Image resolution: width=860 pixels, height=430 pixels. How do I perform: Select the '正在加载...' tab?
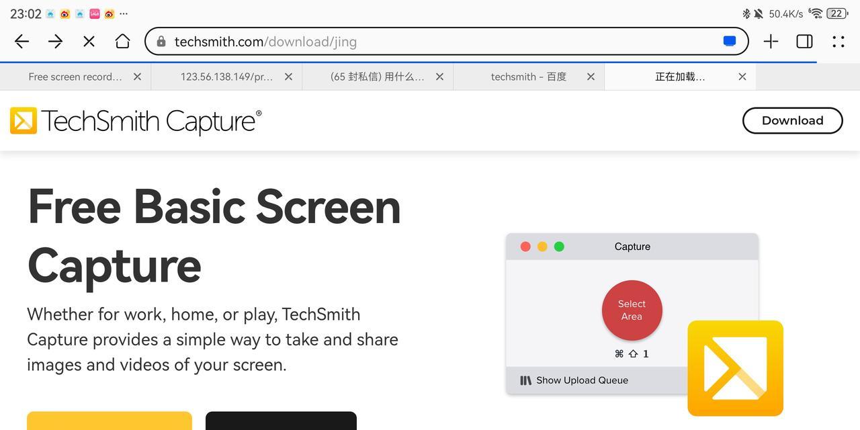(x=680, y=77)
